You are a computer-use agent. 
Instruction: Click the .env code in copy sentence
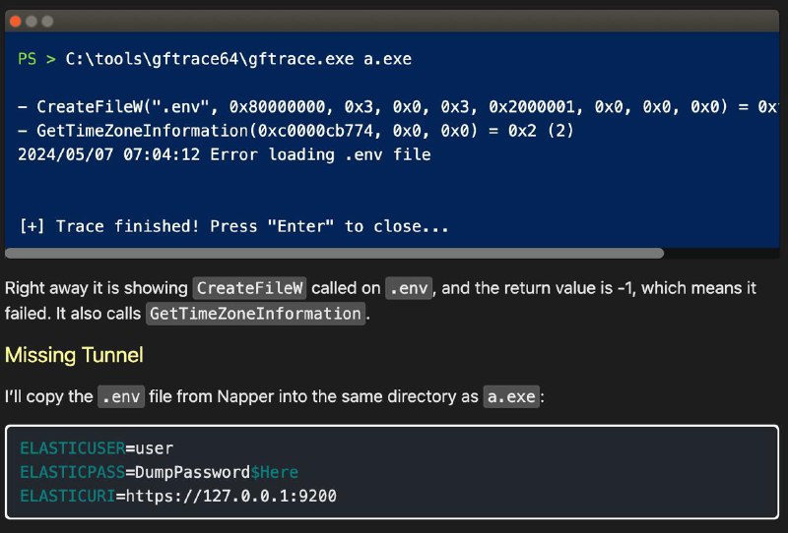[121, 396]
